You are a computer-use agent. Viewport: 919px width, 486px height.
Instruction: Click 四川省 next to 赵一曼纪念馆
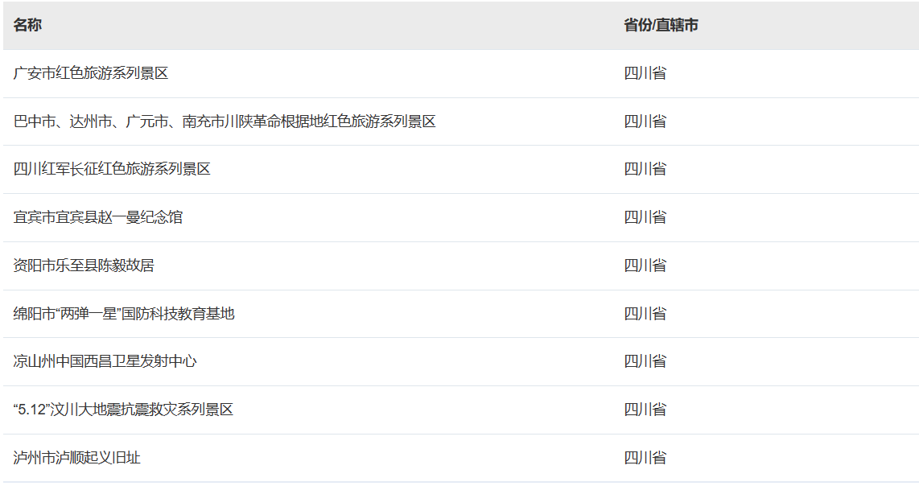click(645, 217)
